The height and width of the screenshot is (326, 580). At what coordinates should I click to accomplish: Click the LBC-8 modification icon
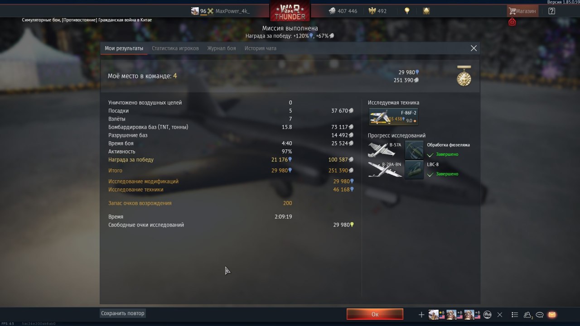414,170
